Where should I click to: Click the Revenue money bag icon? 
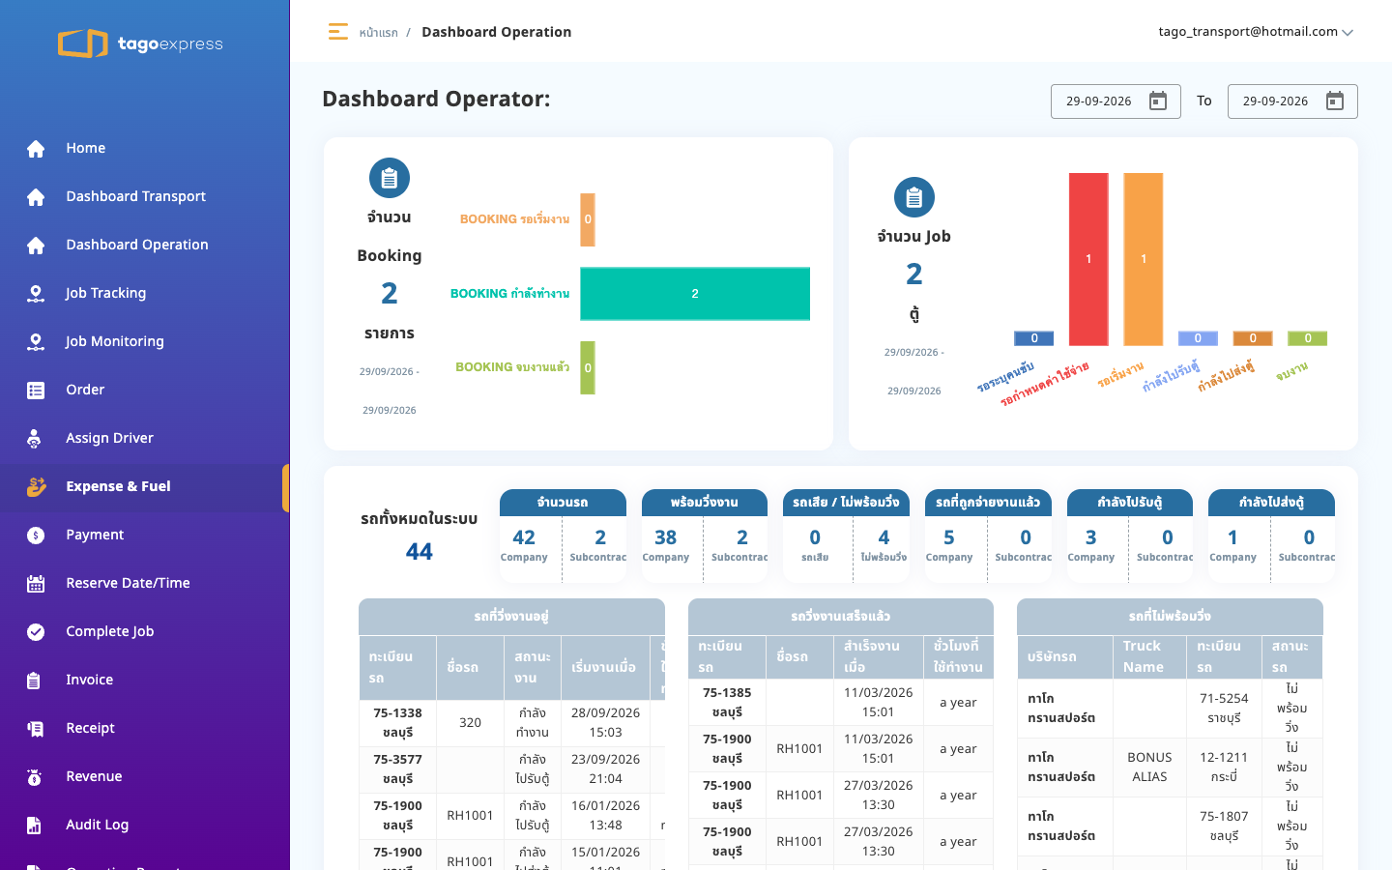pyautogui.click(x=36, y=776)
